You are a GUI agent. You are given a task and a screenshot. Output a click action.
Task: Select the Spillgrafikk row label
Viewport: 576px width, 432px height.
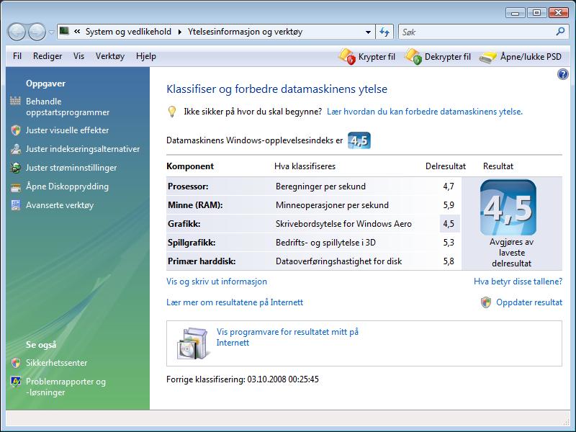pyautogui.click(x=192, y=243)
